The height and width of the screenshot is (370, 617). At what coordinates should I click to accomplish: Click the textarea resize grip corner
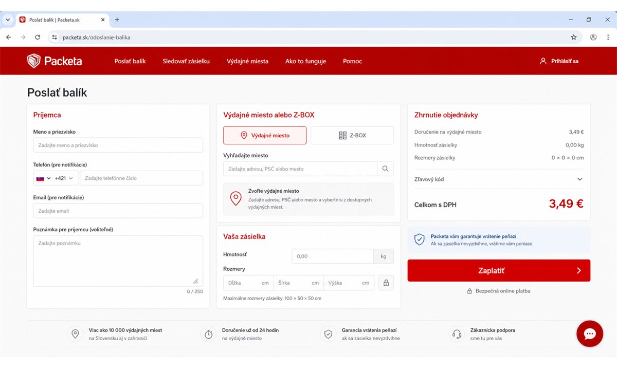[195, 281]
